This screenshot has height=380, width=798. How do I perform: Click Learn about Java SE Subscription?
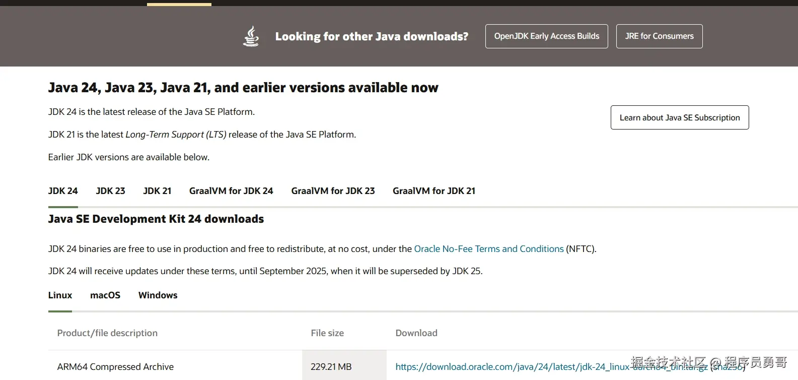coord(679,117)
